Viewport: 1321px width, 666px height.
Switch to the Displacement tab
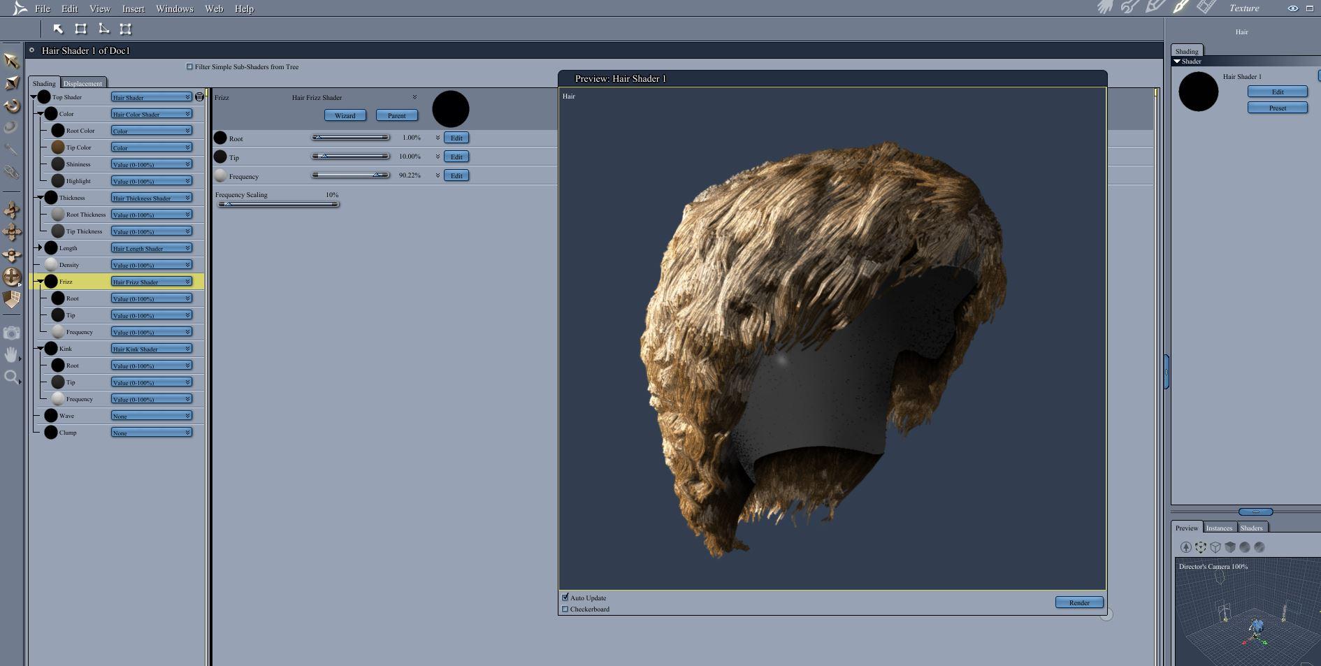click(x=82, y=83)
